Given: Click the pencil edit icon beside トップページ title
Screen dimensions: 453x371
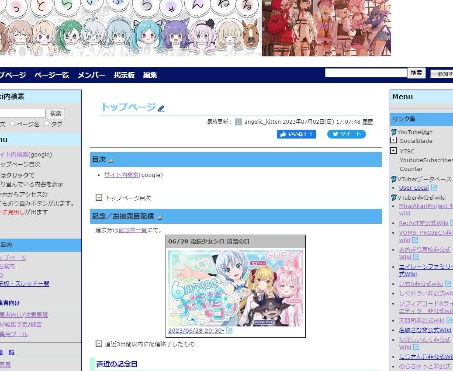Looking at the screenshot, I should [x=161, y=108].
